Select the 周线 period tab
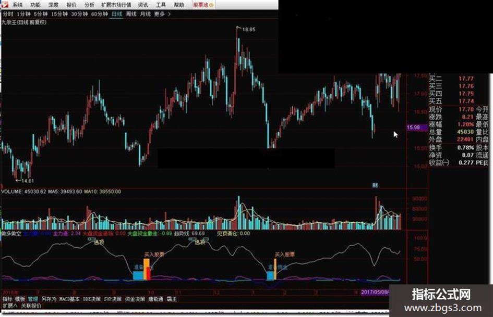The height and width of the screenshot is (317, 493). 131,14
